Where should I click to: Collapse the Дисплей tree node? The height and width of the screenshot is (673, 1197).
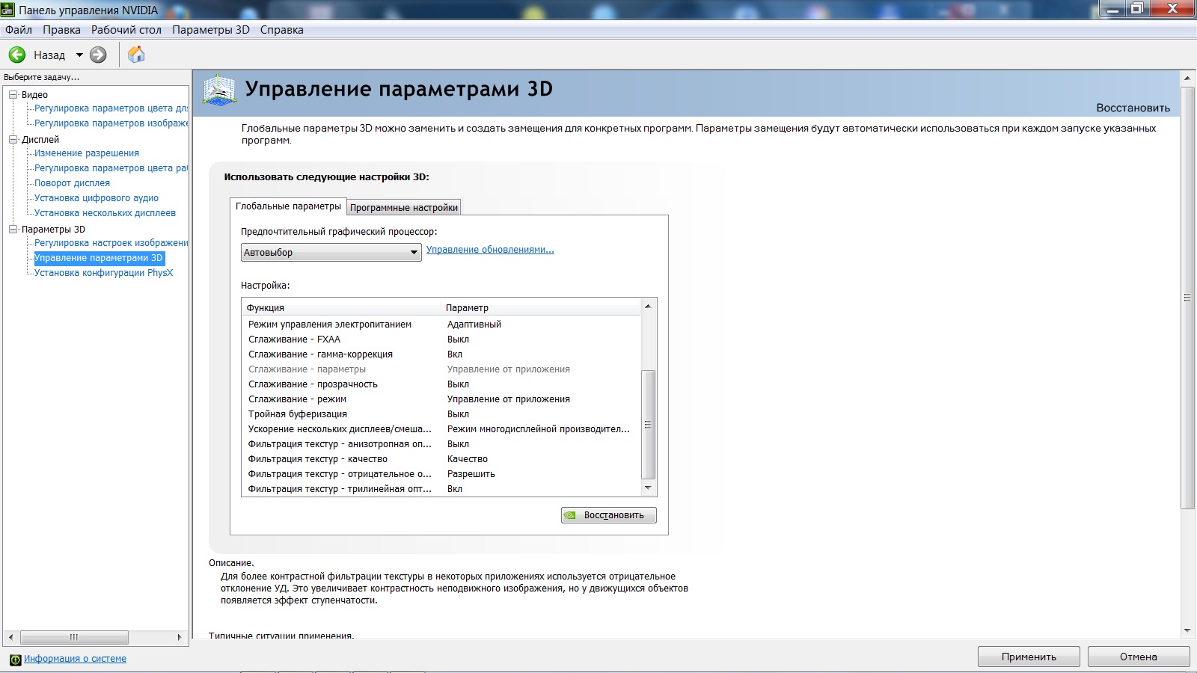coord(13,140)
